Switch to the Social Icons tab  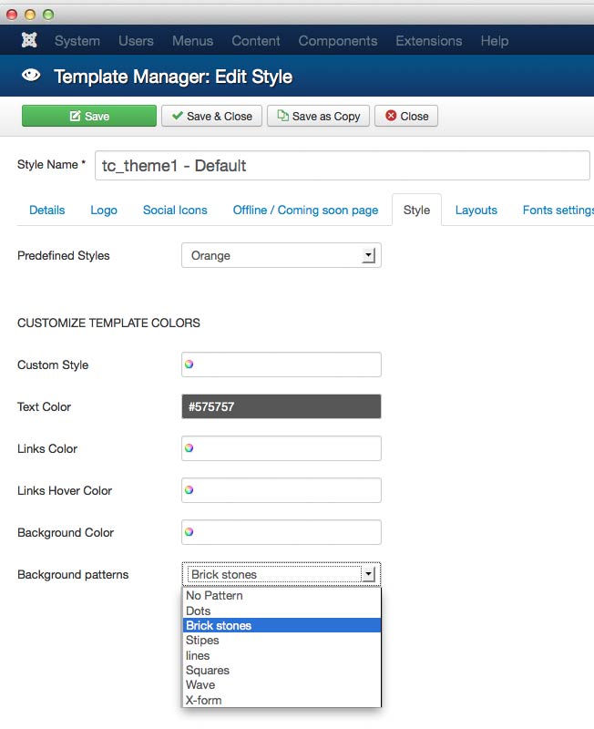click(x=175, y=210)
